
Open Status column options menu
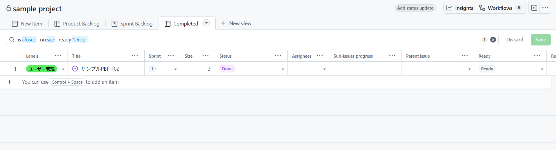278,56
